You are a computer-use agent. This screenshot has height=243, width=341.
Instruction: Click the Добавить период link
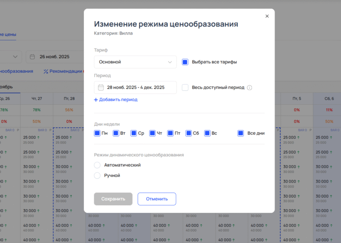pyautogui.click(x=116, y=99)
